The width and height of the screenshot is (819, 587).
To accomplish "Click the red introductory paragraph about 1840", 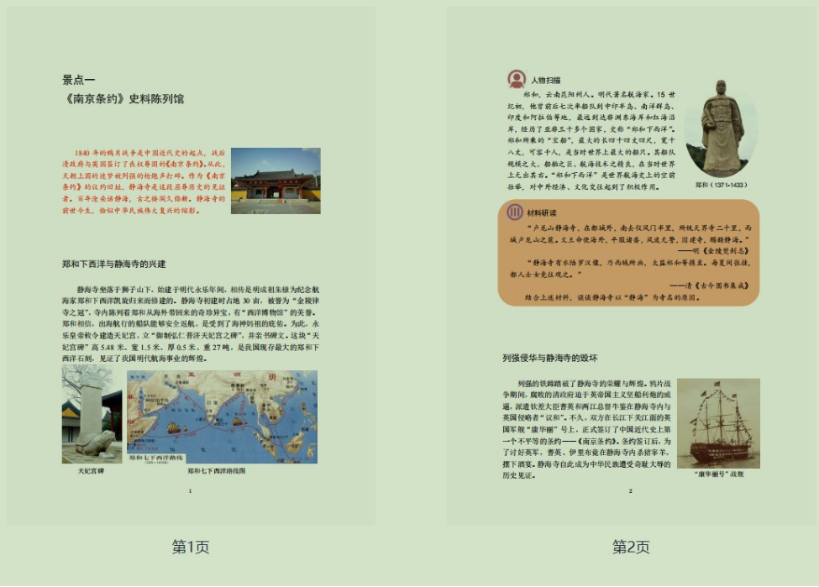I will pyautogui.click(x=144, y=181).
